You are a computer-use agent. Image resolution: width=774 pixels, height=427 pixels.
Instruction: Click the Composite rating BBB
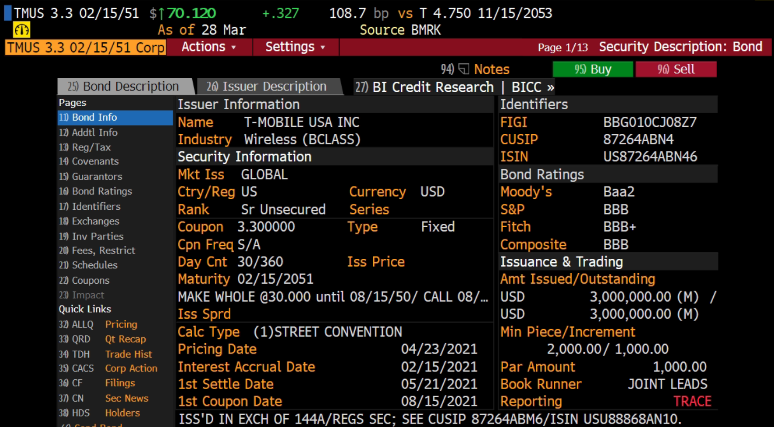(616, 244)
